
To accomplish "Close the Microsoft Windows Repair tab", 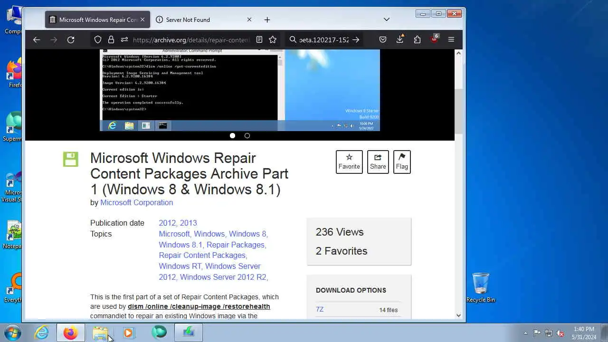I will (x=142, y=19).
